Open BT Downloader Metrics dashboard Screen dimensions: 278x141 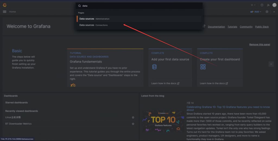coord(18,124)
